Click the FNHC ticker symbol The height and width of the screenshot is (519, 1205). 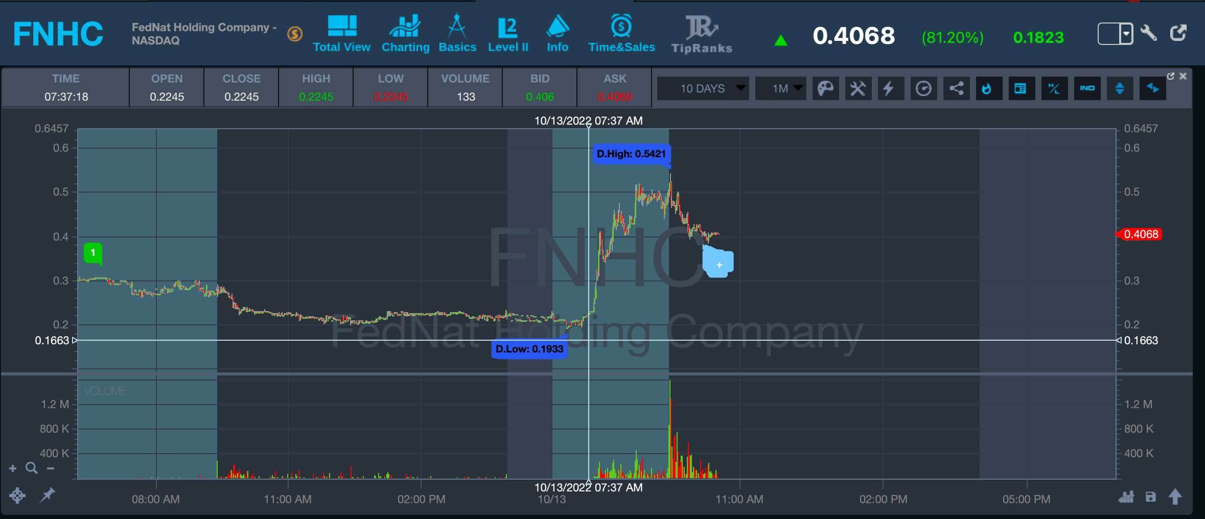tap(58, 34)
